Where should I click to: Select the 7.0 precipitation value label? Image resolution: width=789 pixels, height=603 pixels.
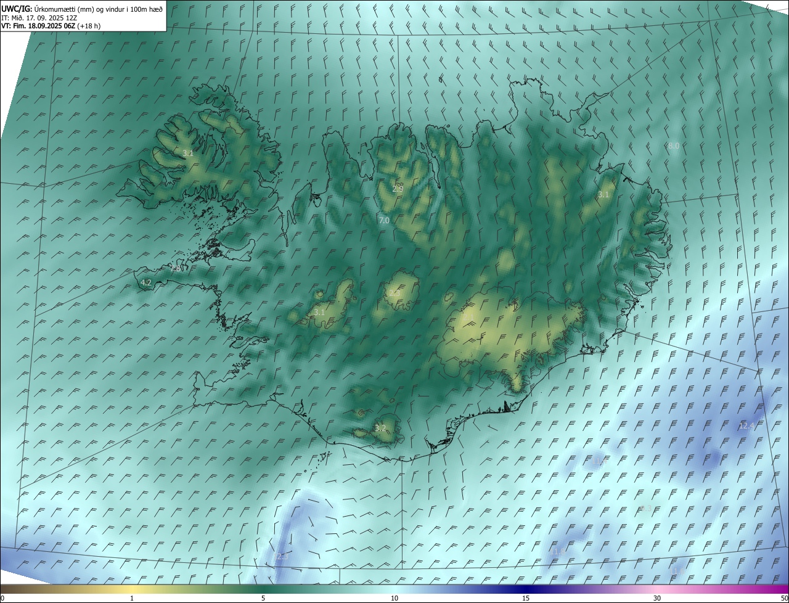coord(384,220)
